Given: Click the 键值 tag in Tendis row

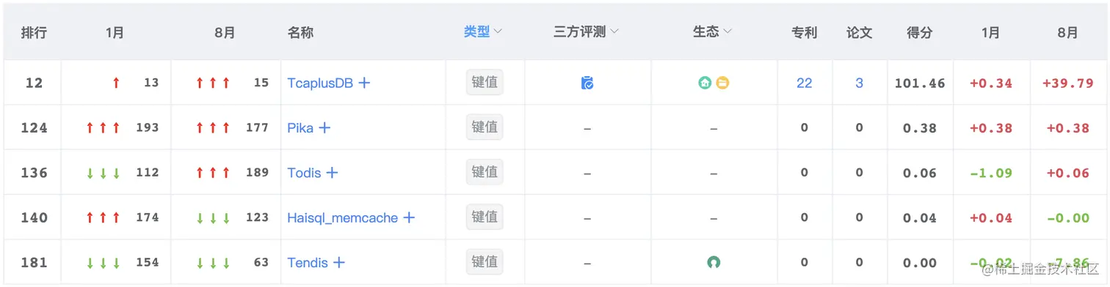Looking at the screenshot, I should click(x=485, y=261).
